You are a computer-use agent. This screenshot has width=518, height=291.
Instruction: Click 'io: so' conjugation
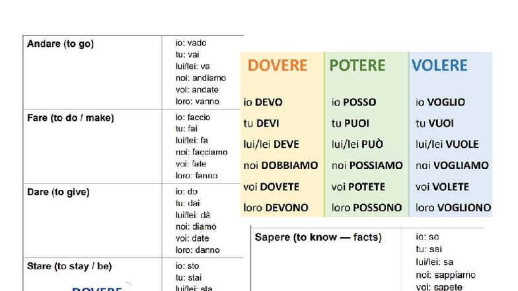(427, 237)
